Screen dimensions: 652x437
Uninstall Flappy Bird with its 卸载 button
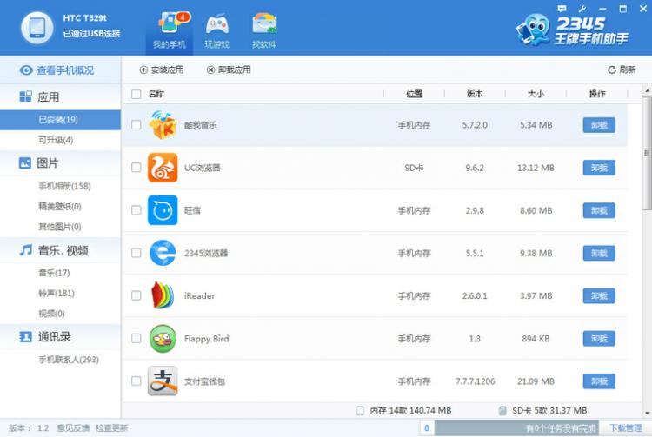pyautogui.click(x=599, y=339)
